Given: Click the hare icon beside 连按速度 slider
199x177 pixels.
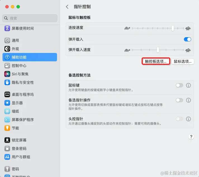Looking at the screenshot, I should (x=188, y=28).
